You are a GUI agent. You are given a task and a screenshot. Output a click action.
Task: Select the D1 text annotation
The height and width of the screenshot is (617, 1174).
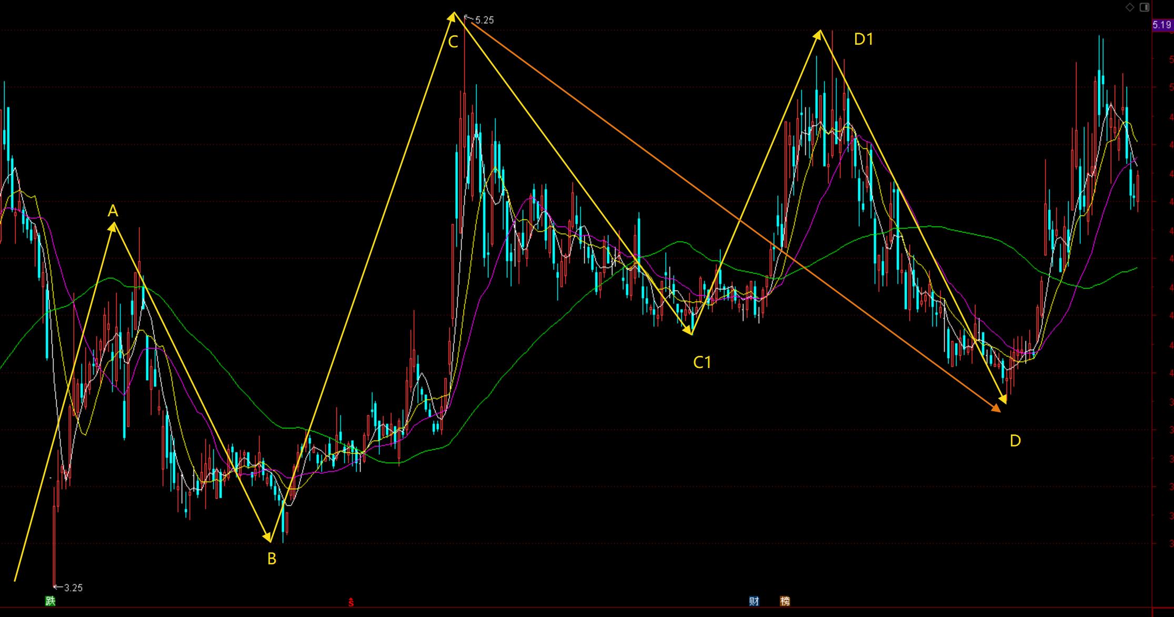(864, 39)
